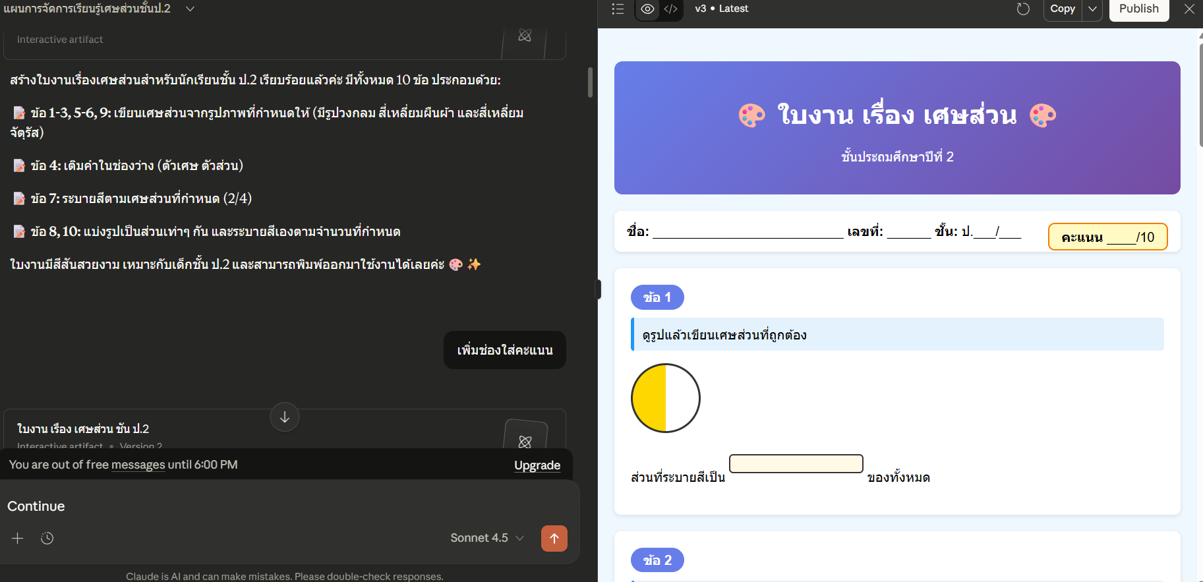Click the send message arrow button
Viewport: 1203px width, 582px height.
click(554, 538)
